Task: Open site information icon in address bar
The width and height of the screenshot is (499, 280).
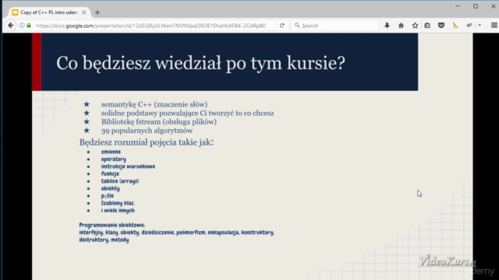Action: point(21,26)
